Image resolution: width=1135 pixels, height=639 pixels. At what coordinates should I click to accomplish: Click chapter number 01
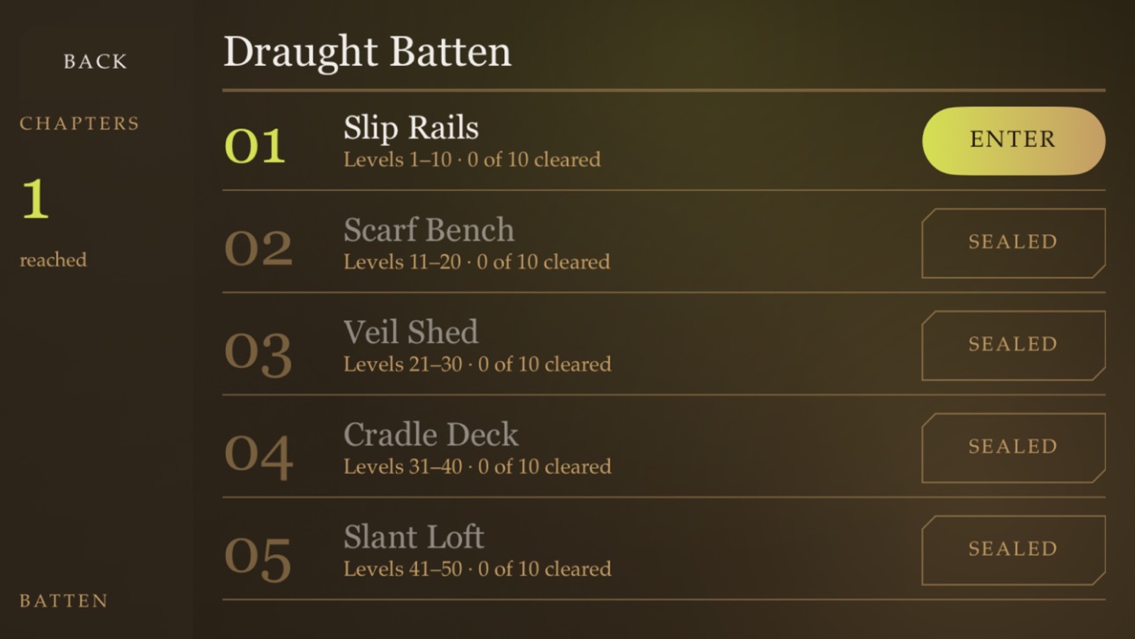coord(255,147)
